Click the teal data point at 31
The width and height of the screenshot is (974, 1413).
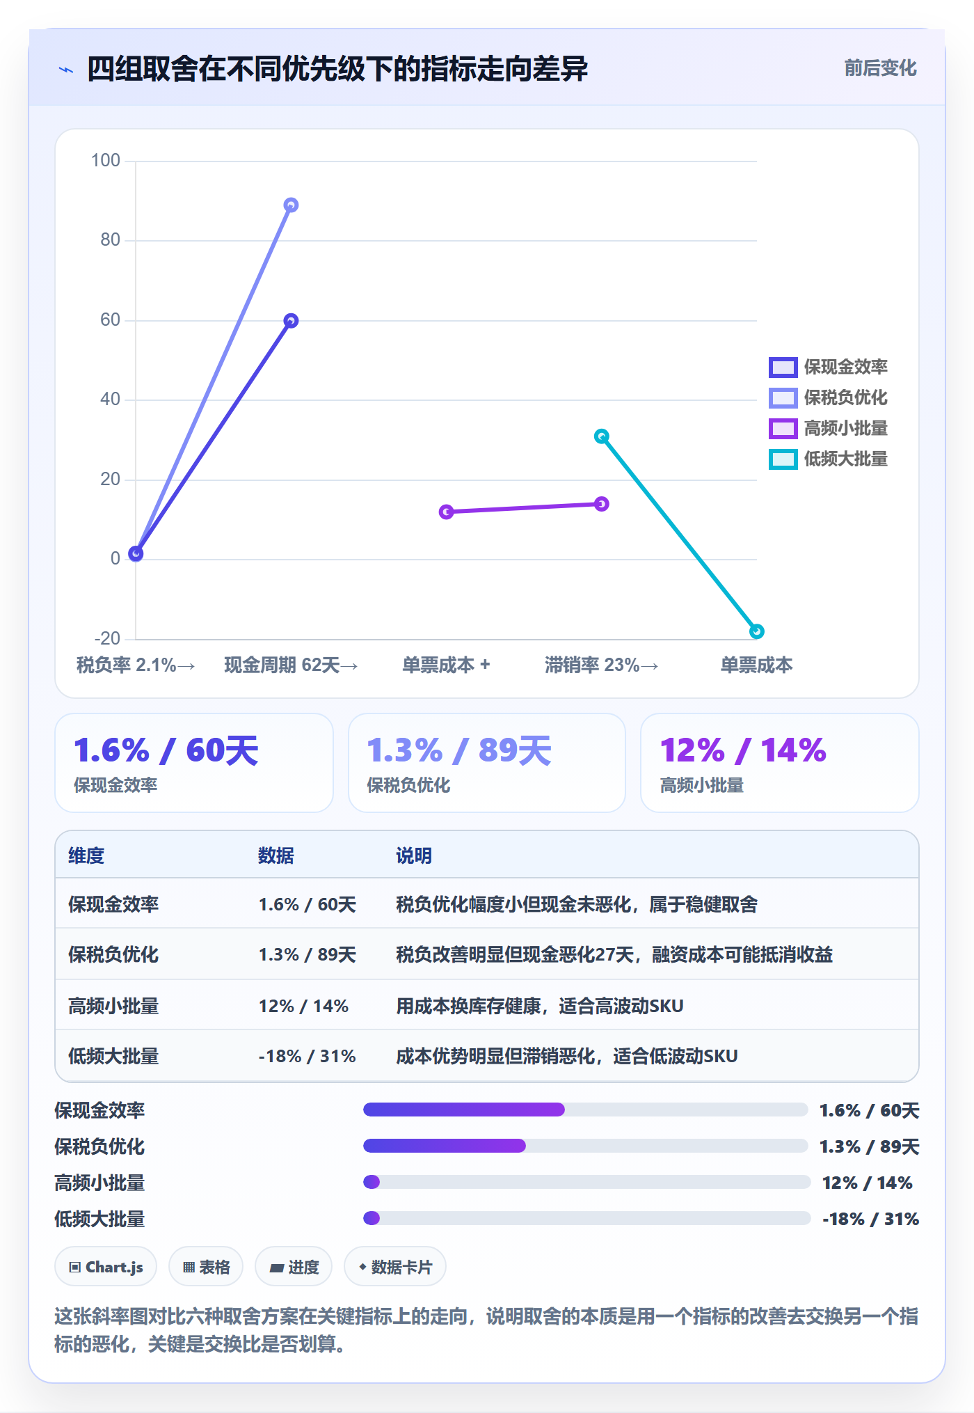[602, 436]
